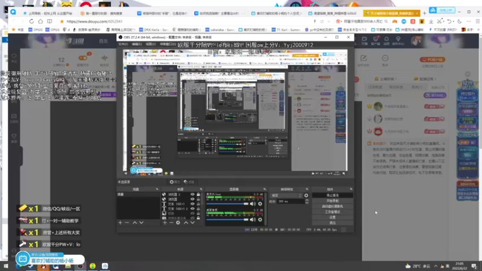
Task: Click the heart follow icon in Douyu sidebar
Action: point(14,57)
